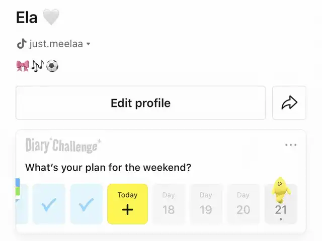Click the share arrow icon
The width and height of the screenshot is (322, 241).
tap(289, 103)
